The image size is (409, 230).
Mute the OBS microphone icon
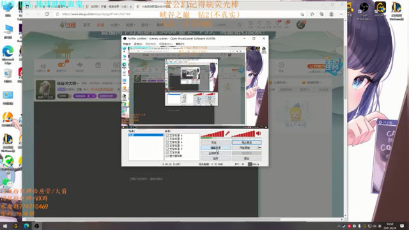tap(228, 134)
